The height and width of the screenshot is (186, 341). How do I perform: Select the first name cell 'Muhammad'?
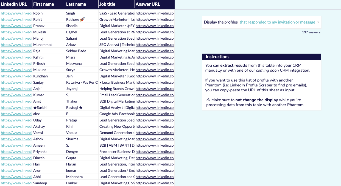point(49,45)
